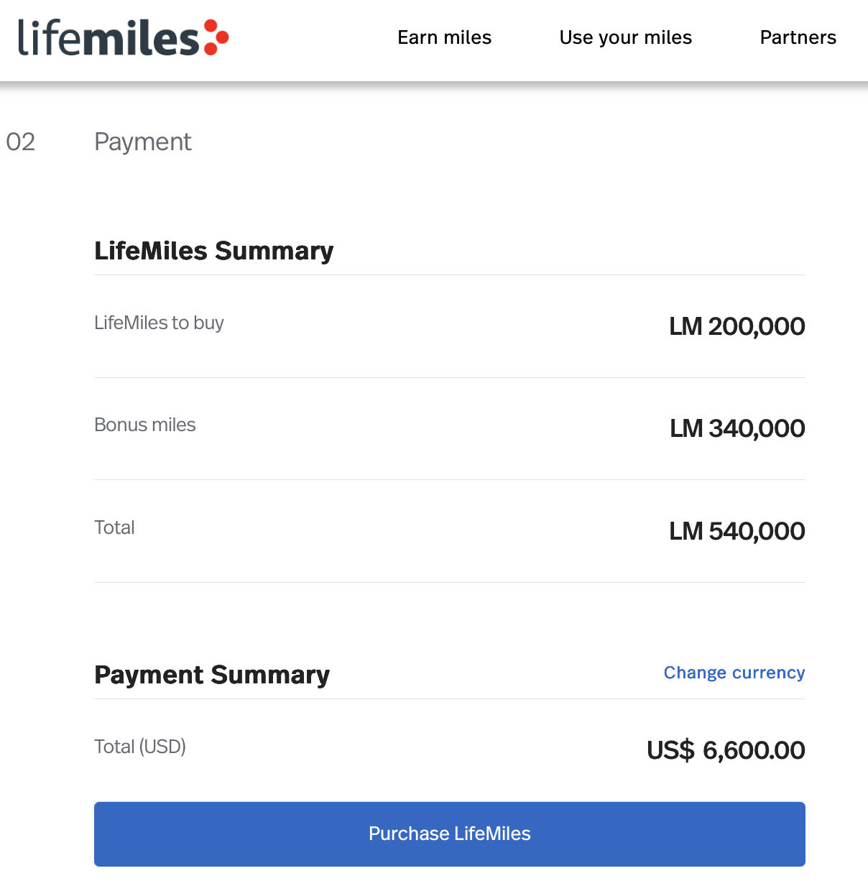
Task: Click the step number 02 indicator
Action: point(21,142)
